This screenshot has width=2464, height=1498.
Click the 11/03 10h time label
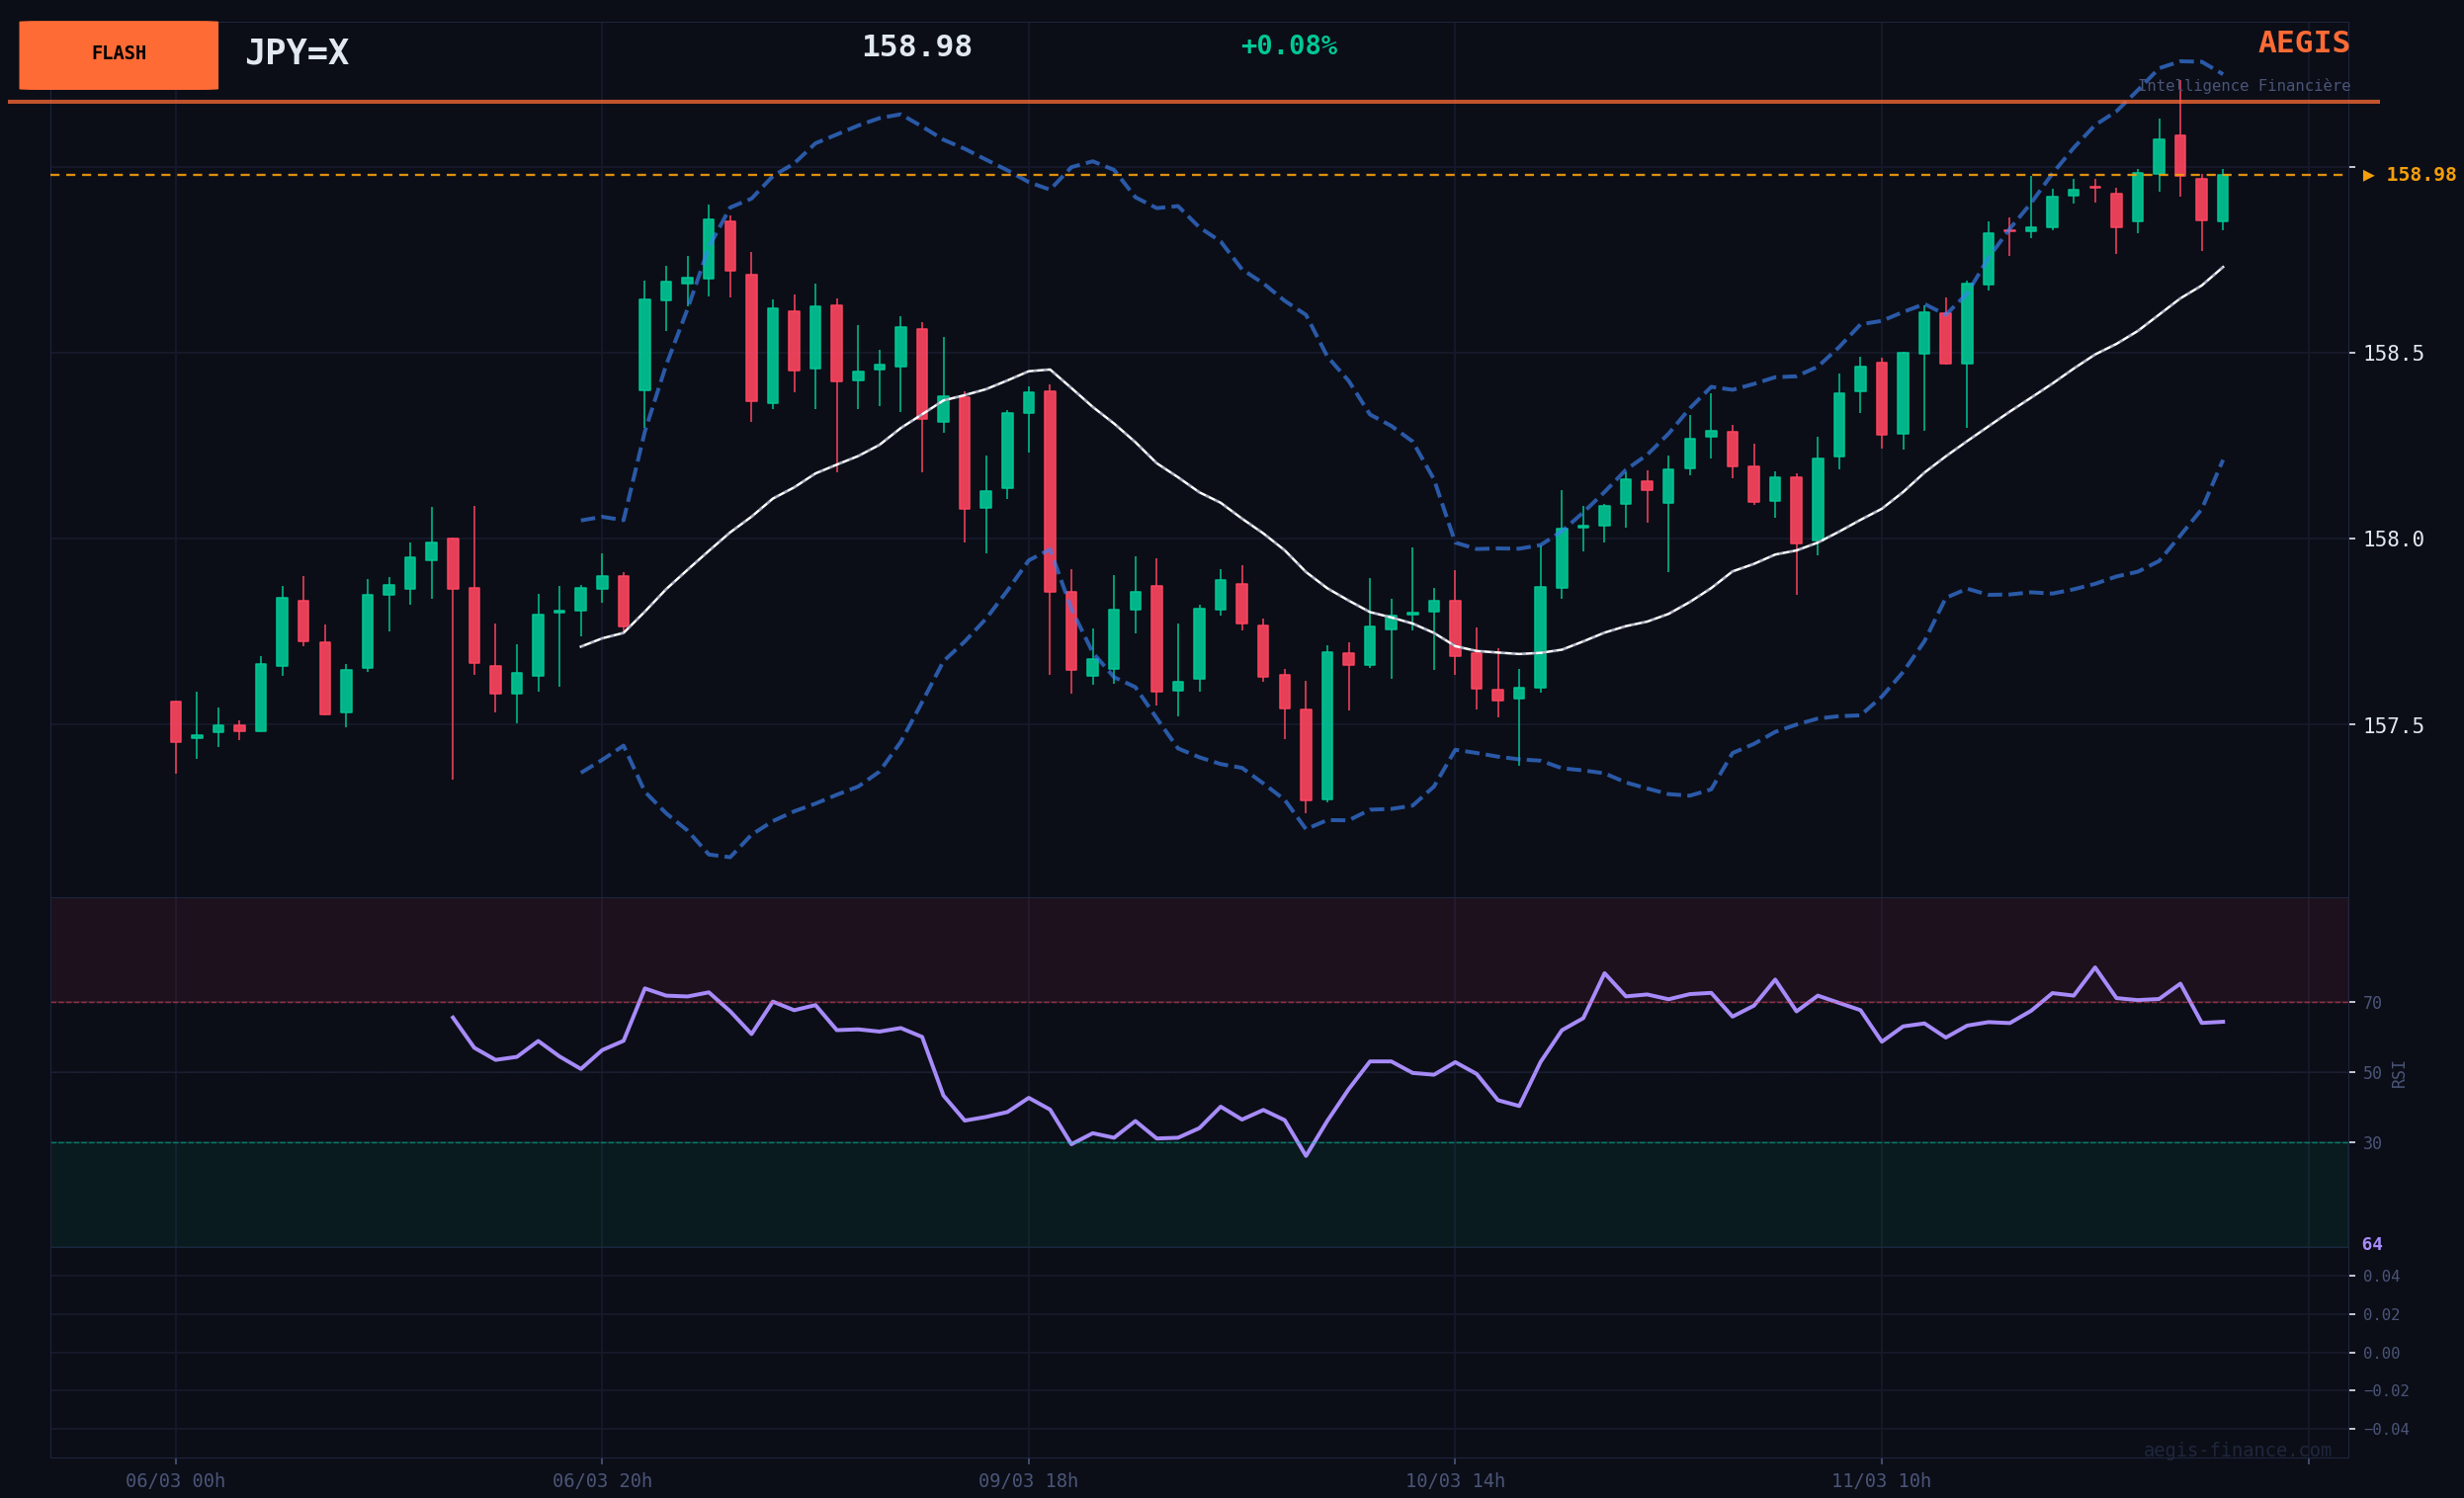click(1881, 1481)
